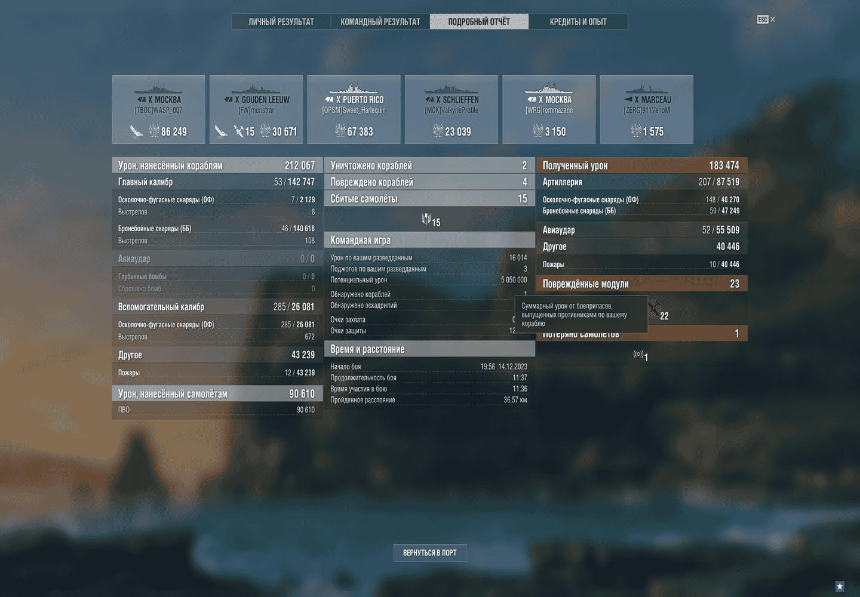Click the Schlieffen ship silhouette
Viewport: 860px width, 597px height.
pyautogui.click(x=451, y=90)
